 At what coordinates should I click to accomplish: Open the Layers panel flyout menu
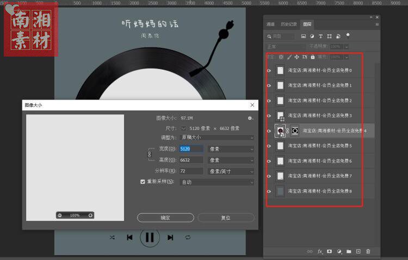tap(377, 24)
